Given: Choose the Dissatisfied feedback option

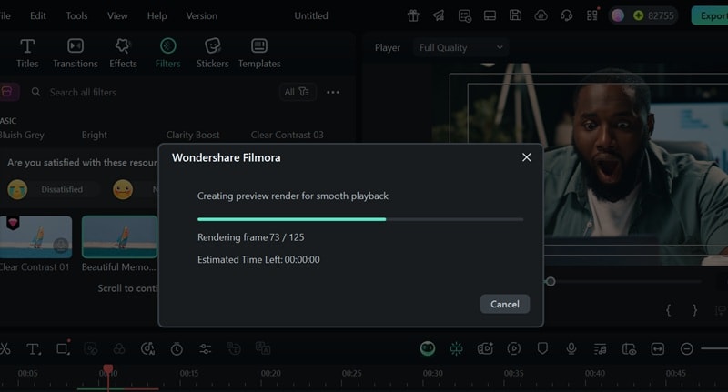Looking at the screenshot, I should 62,189.
